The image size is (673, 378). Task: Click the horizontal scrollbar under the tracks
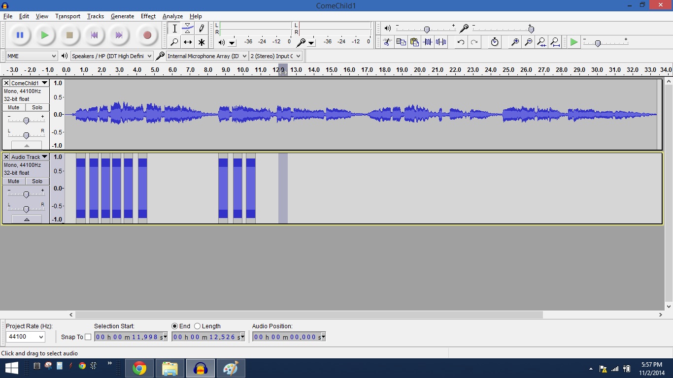pyautogui.click(x=309, y=315)
